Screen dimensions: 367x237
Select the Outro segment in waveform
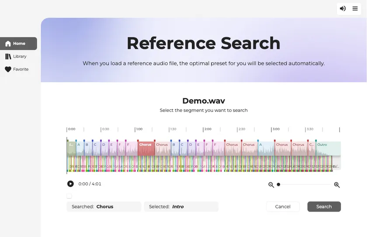point(328,149)
